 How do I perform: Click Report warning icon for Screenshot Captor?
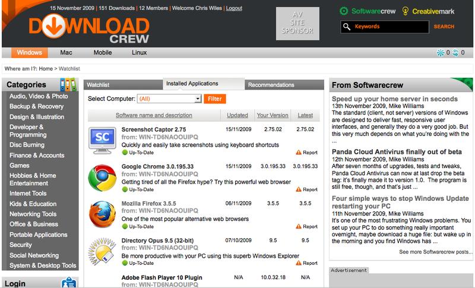[x=299, y=153]
